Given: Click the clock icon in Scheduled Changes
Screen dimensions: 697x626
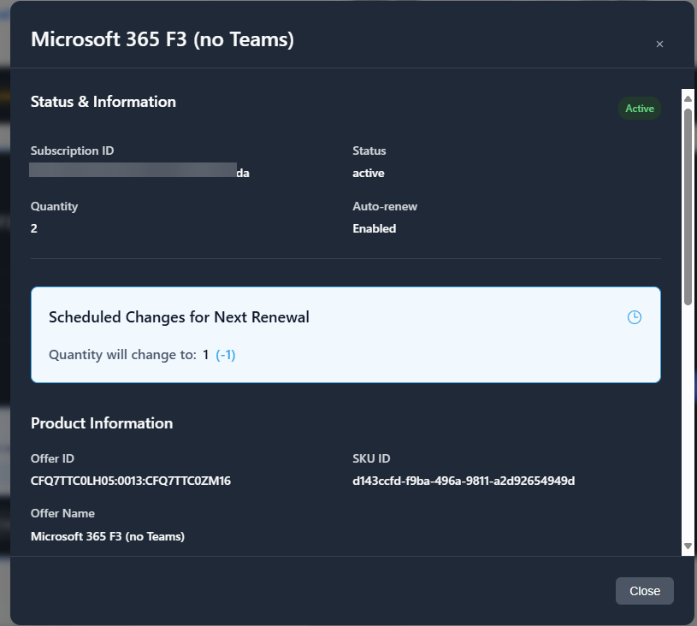Looking at the screenshot, I should click(635, 317).
